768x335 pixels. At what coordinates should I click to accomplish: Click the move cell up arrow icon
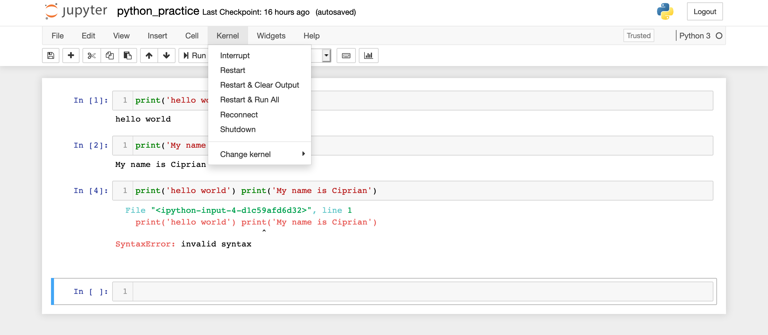coord(148,55)
